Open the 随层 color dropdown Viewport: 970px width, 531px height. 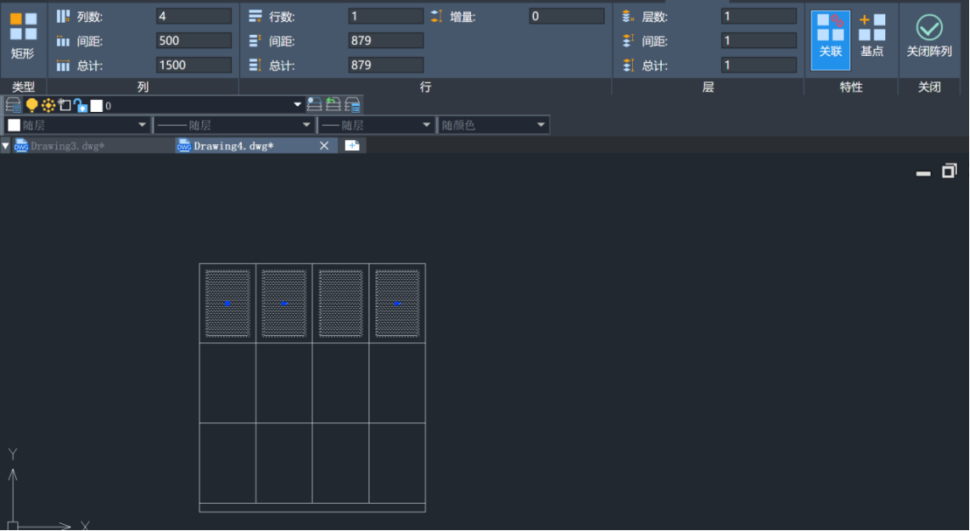(76, 125)
